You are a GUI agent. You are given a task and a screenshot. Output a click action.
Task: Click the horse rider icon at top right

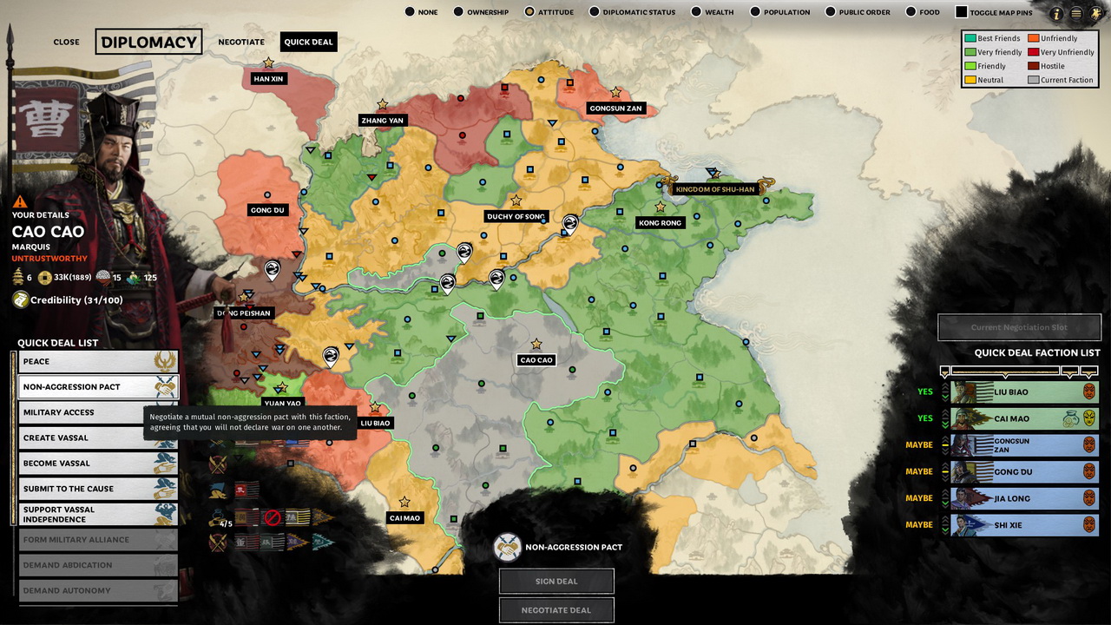point(1096,13)
